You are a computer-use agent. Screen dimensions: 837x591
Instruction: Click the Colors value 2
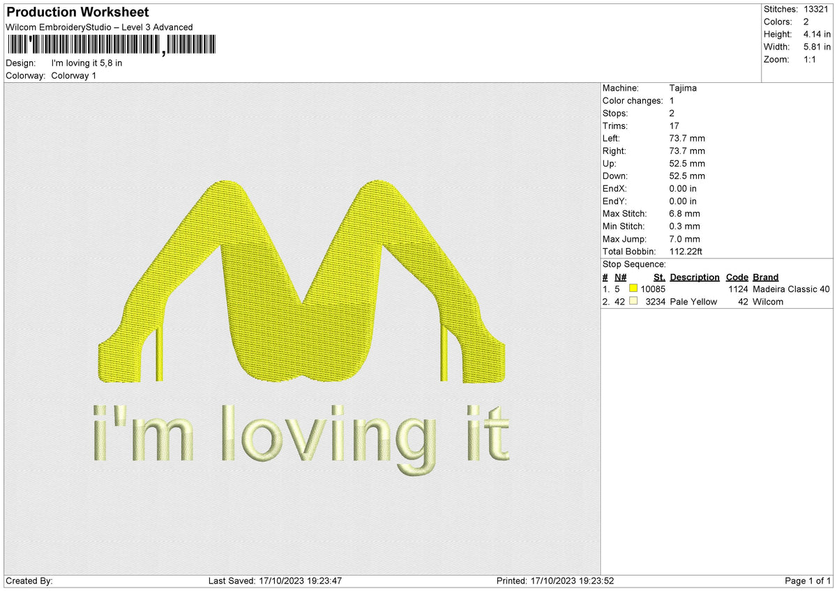point(806,22)
